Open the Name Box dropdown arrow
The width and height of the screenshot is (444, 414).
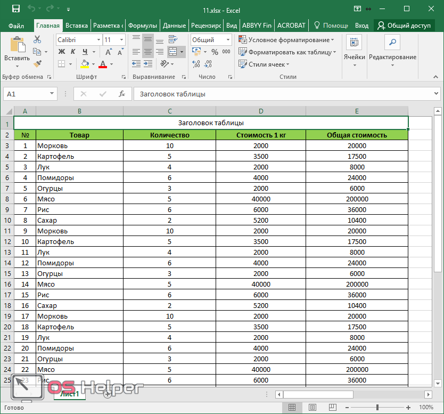click(52, 94)
